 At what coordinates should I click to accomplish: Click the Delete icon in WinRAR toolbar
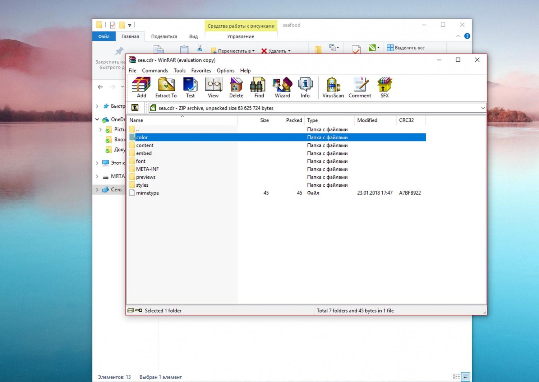tap(236, 87)
